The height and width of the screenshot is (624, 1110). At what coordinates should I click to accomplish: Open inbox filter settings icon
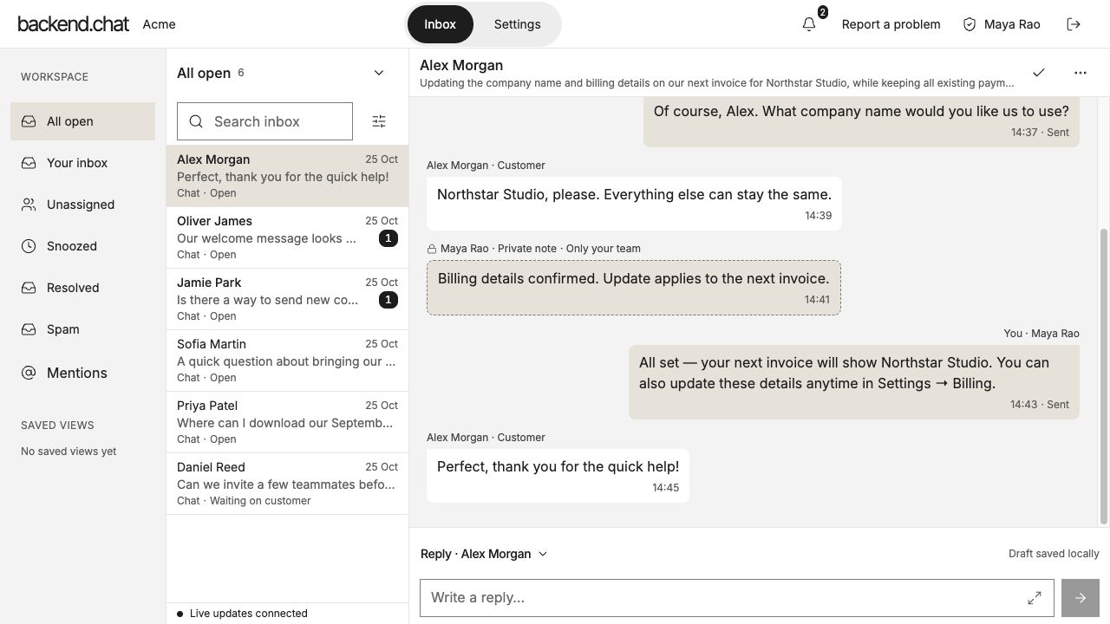click(x=379, y=121)
